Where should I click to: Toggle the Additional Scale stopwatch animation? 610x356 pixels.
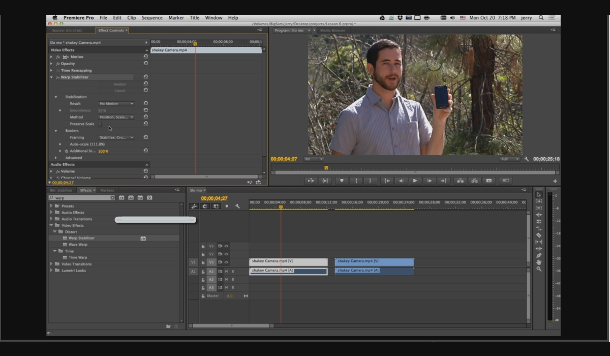[x=67, y=151]
